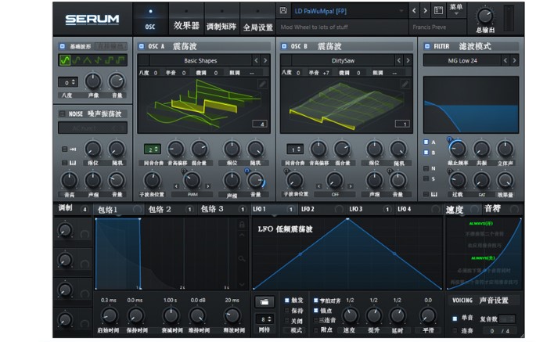Open the Basic Shapes wavetable dropdown
The width and height of the screenshot is (554, 342).
pyautogui.click(x=200, y=61)
